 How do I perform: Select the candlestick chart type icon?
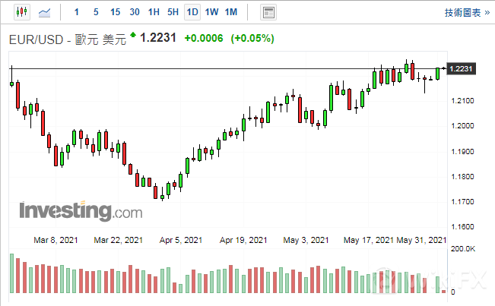21,12
